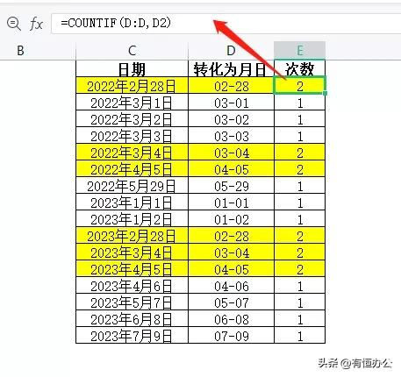Select cell 2023年5月7日
Image resolution: width=401 pixels, height=377 pixels.
(132, 302)
